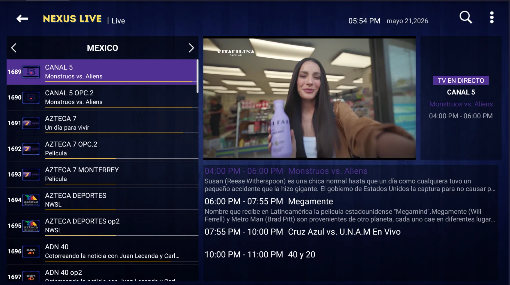
Task: Select the AZTECA 7 channel name
Action: click(x=60, y=119)
